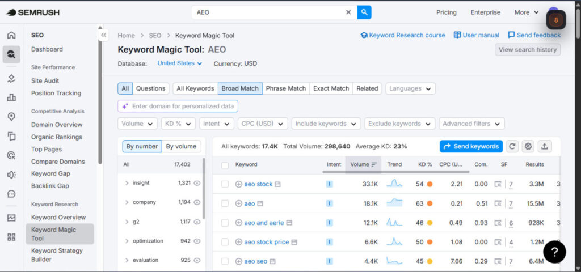Open the User manual link
Image resolution: width=581 pixels, height=272 pixels.
coord(477,35)
